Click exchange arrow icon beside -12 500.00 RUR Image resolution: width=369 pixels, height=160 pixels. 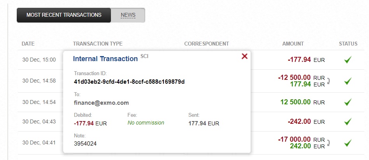(328, 81)
